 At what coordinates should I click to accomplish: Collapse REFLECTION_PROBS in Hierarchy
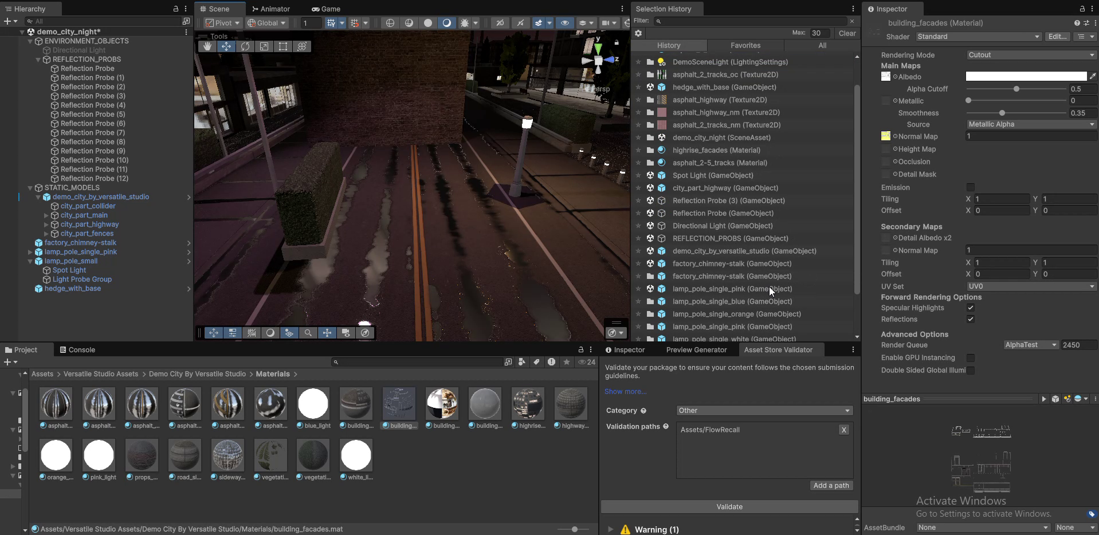point(38,60)
